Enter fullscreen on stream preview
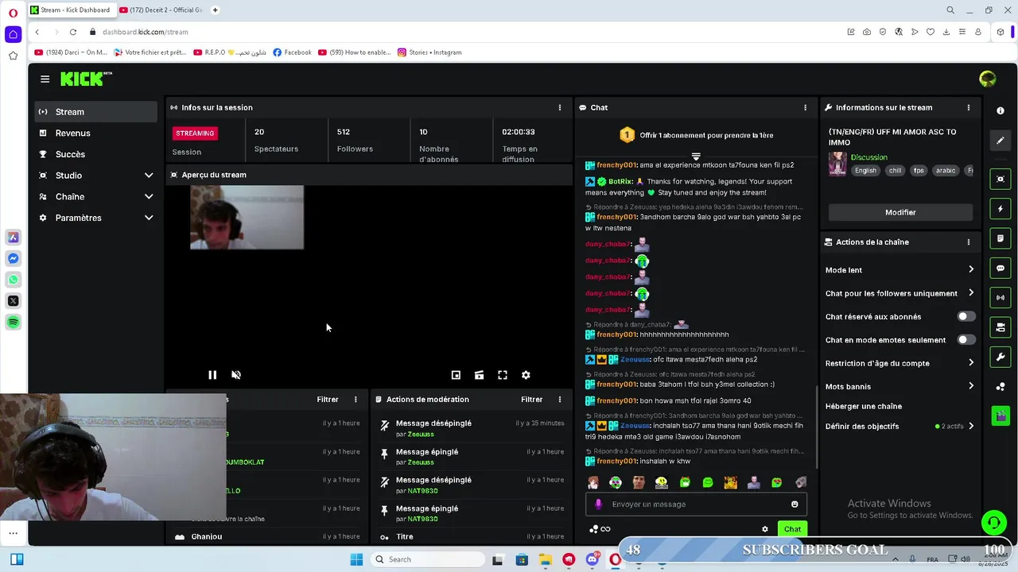 click(x=503, y=375)
